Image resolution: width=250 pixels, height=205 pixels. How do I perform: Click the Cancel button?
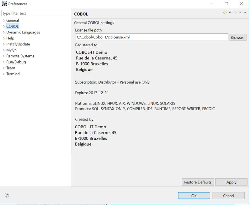click(228, 196)
